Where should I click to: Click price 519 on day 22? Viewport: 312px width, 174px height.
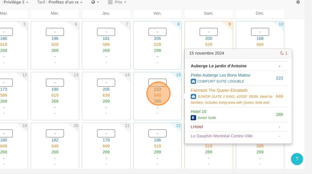click(x=157, y=146)
